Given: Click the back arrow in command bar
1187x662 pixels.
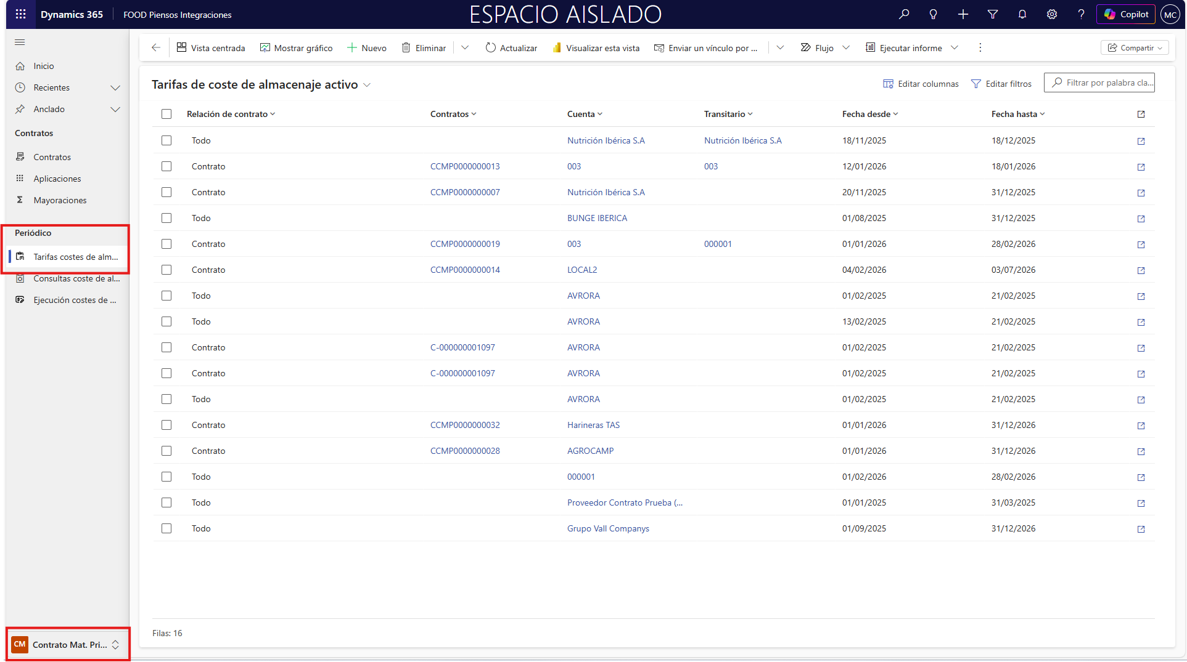Looking at the screenshot, I should (x=156, y=47).
